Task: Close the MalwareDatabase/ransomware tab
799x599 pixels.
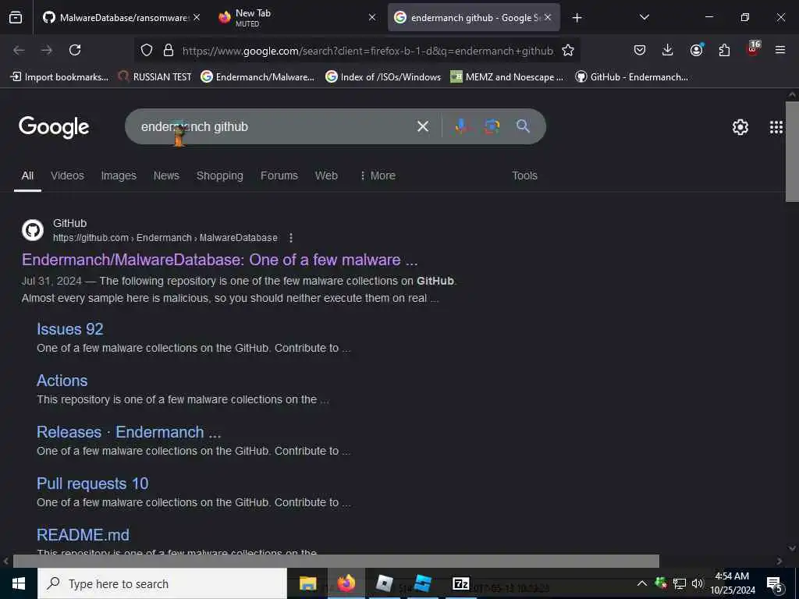Action: (197, 17)
